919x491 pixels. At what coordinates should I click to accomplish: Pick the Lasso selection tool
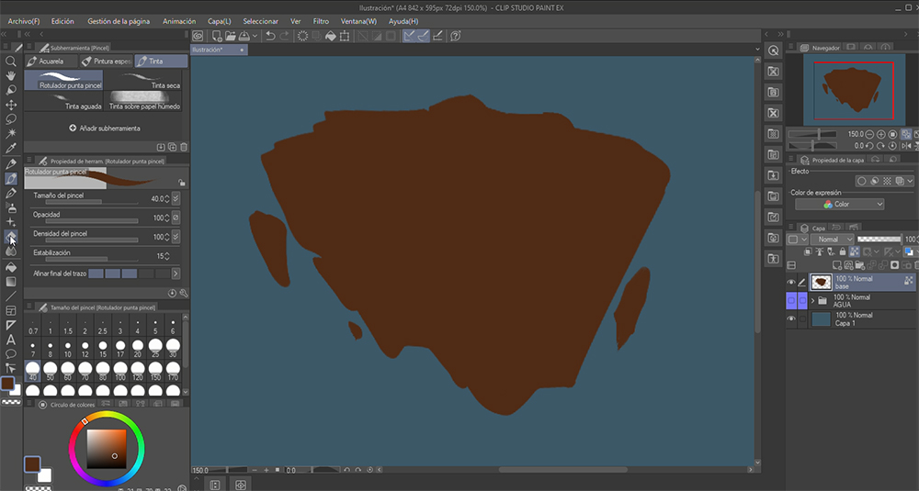[11, 119]
